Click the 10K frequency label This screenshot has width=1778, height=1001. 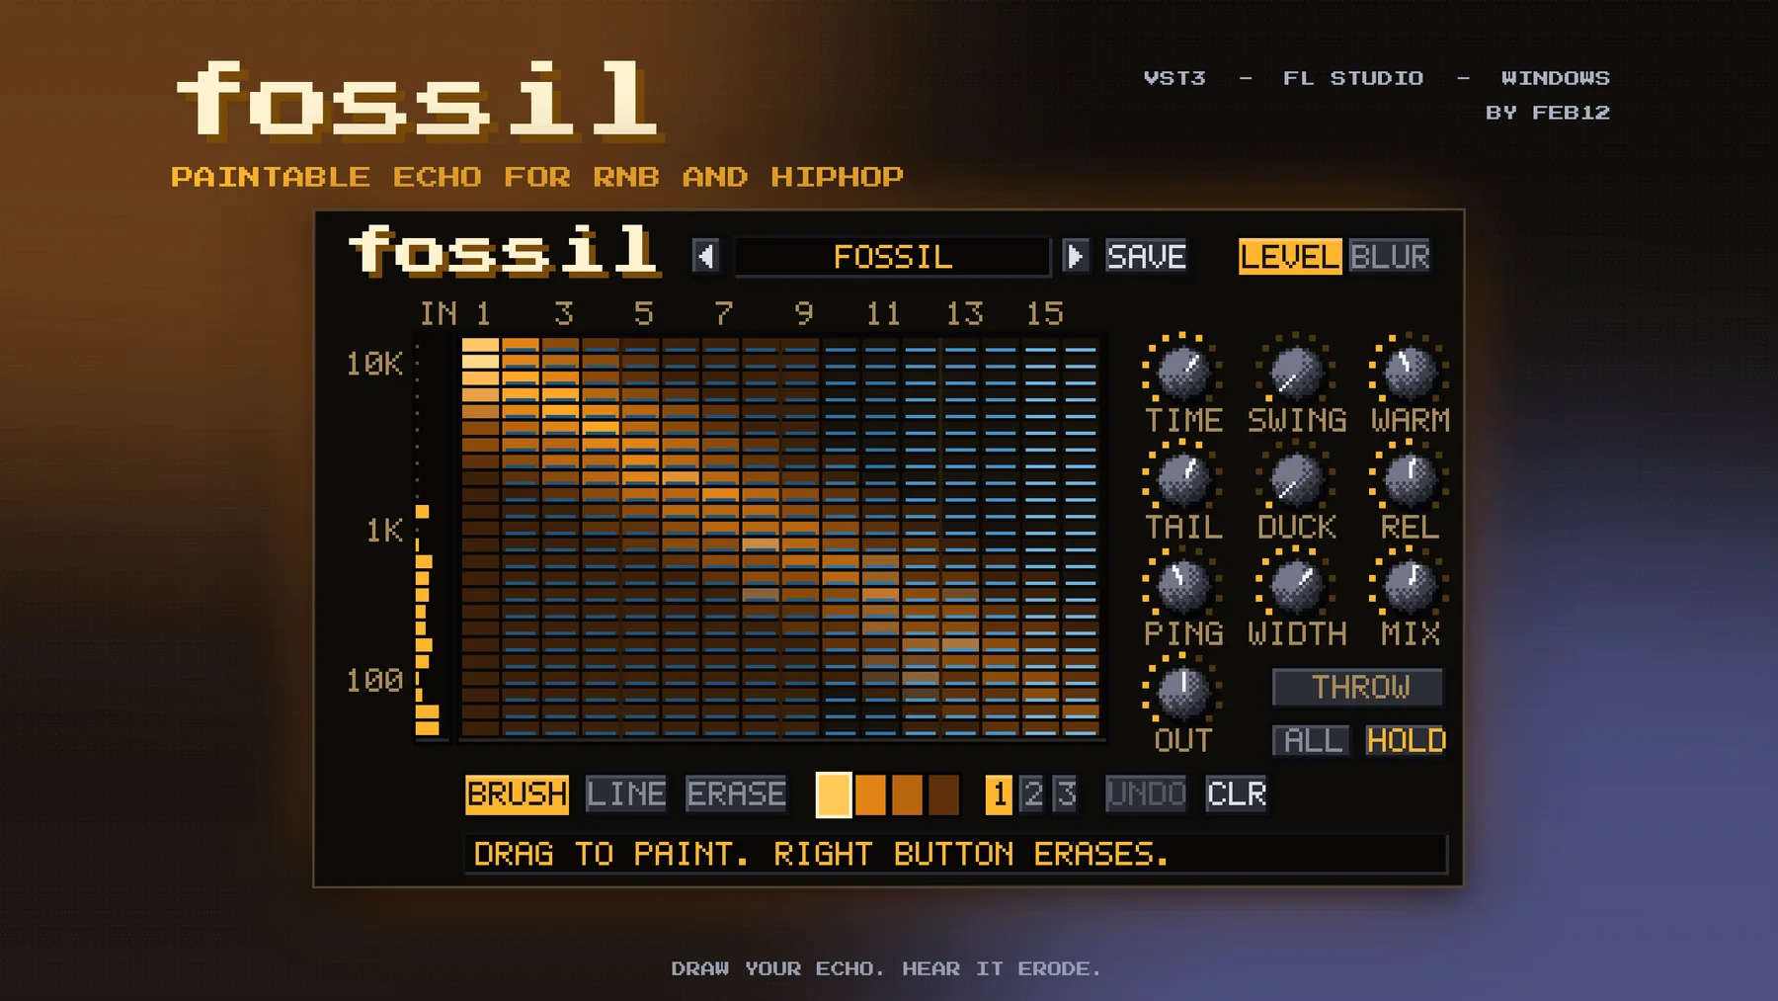(x=374, y=365)
